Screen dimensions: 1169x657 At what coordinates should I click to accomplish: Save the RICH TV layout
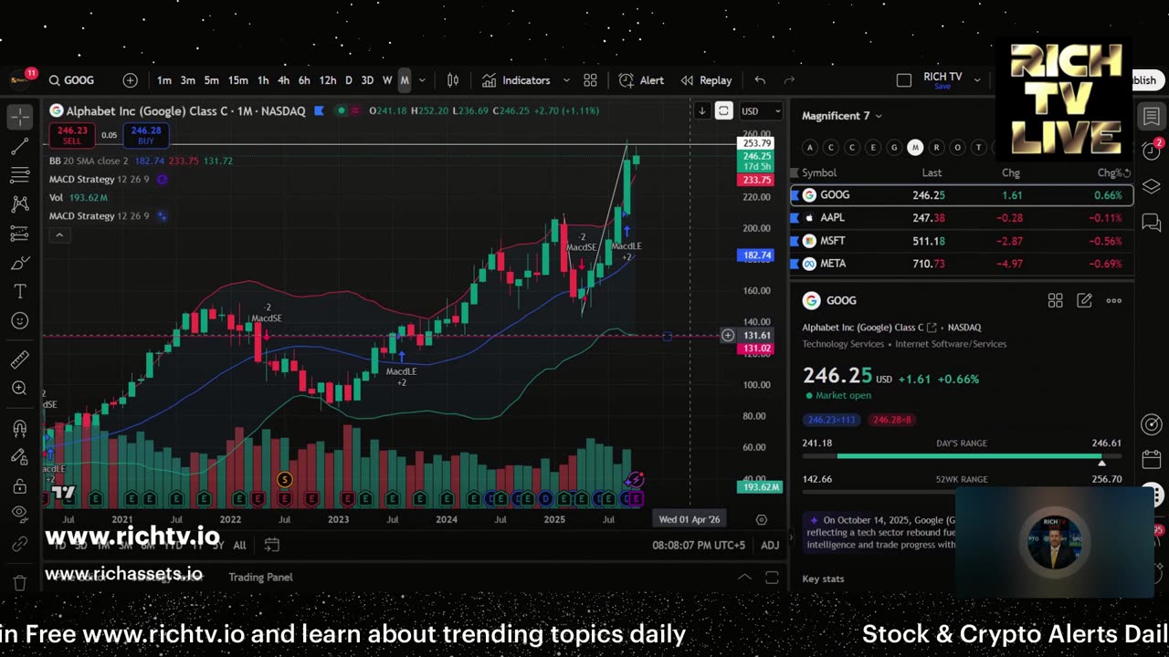coord(943,87)
